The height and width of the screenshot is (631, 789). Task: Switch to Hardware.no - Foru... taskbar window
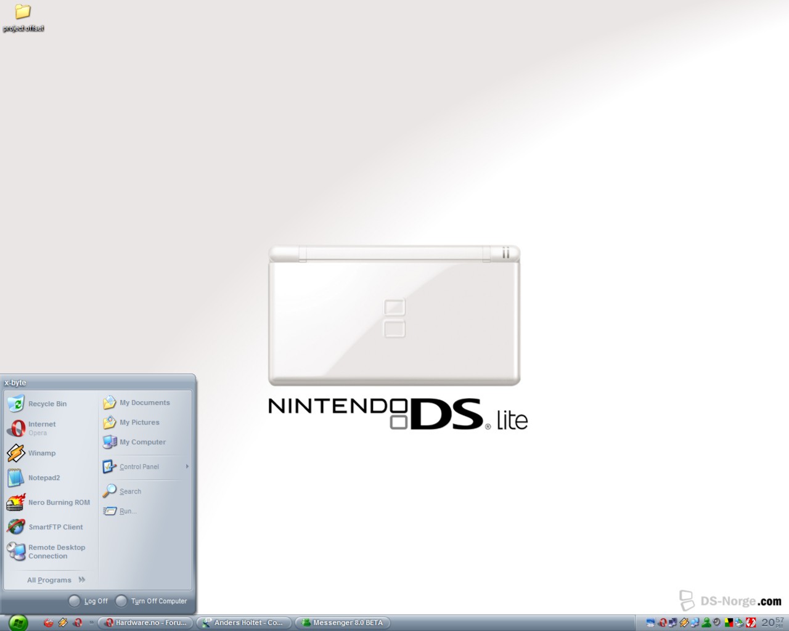click(x=146, y=622)
